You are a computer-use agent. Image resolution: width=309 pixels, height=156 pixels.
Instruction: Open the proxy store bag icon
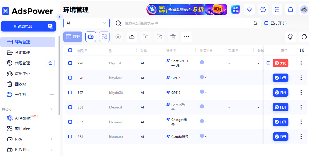point(50,63)
